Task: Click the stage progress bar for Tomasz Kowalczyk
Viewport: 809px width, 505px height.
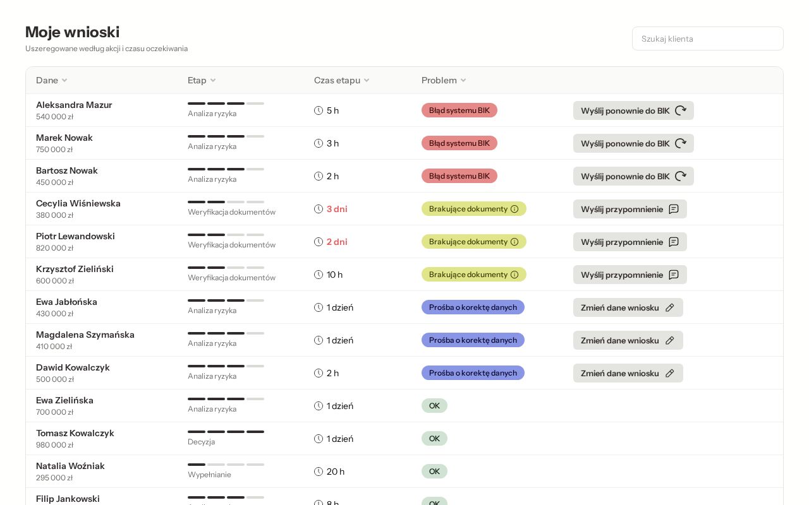Action: [x=226, y=432]
